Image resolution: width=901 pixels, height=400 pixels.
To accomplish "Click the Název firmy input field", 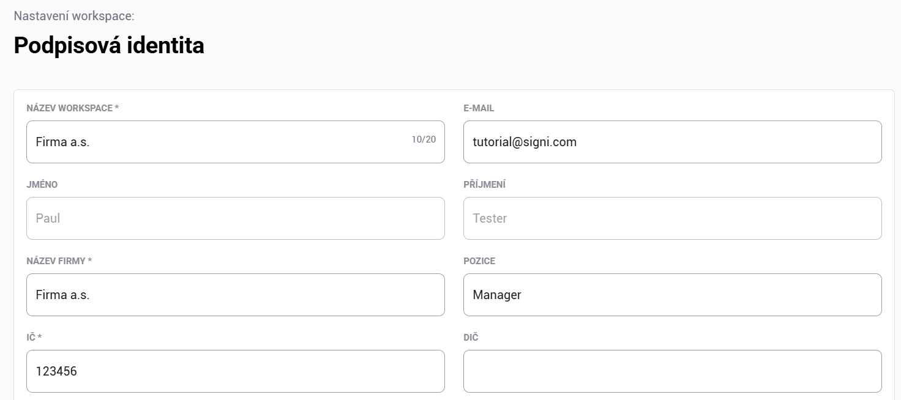I will point(235,295).
